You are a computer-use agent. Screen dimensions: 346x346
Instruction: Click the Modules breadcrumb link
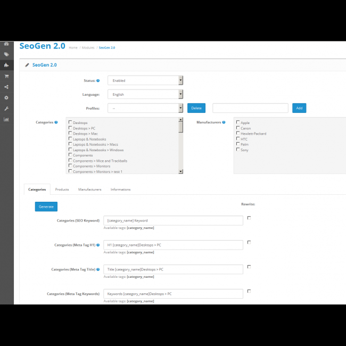point(88,48)
